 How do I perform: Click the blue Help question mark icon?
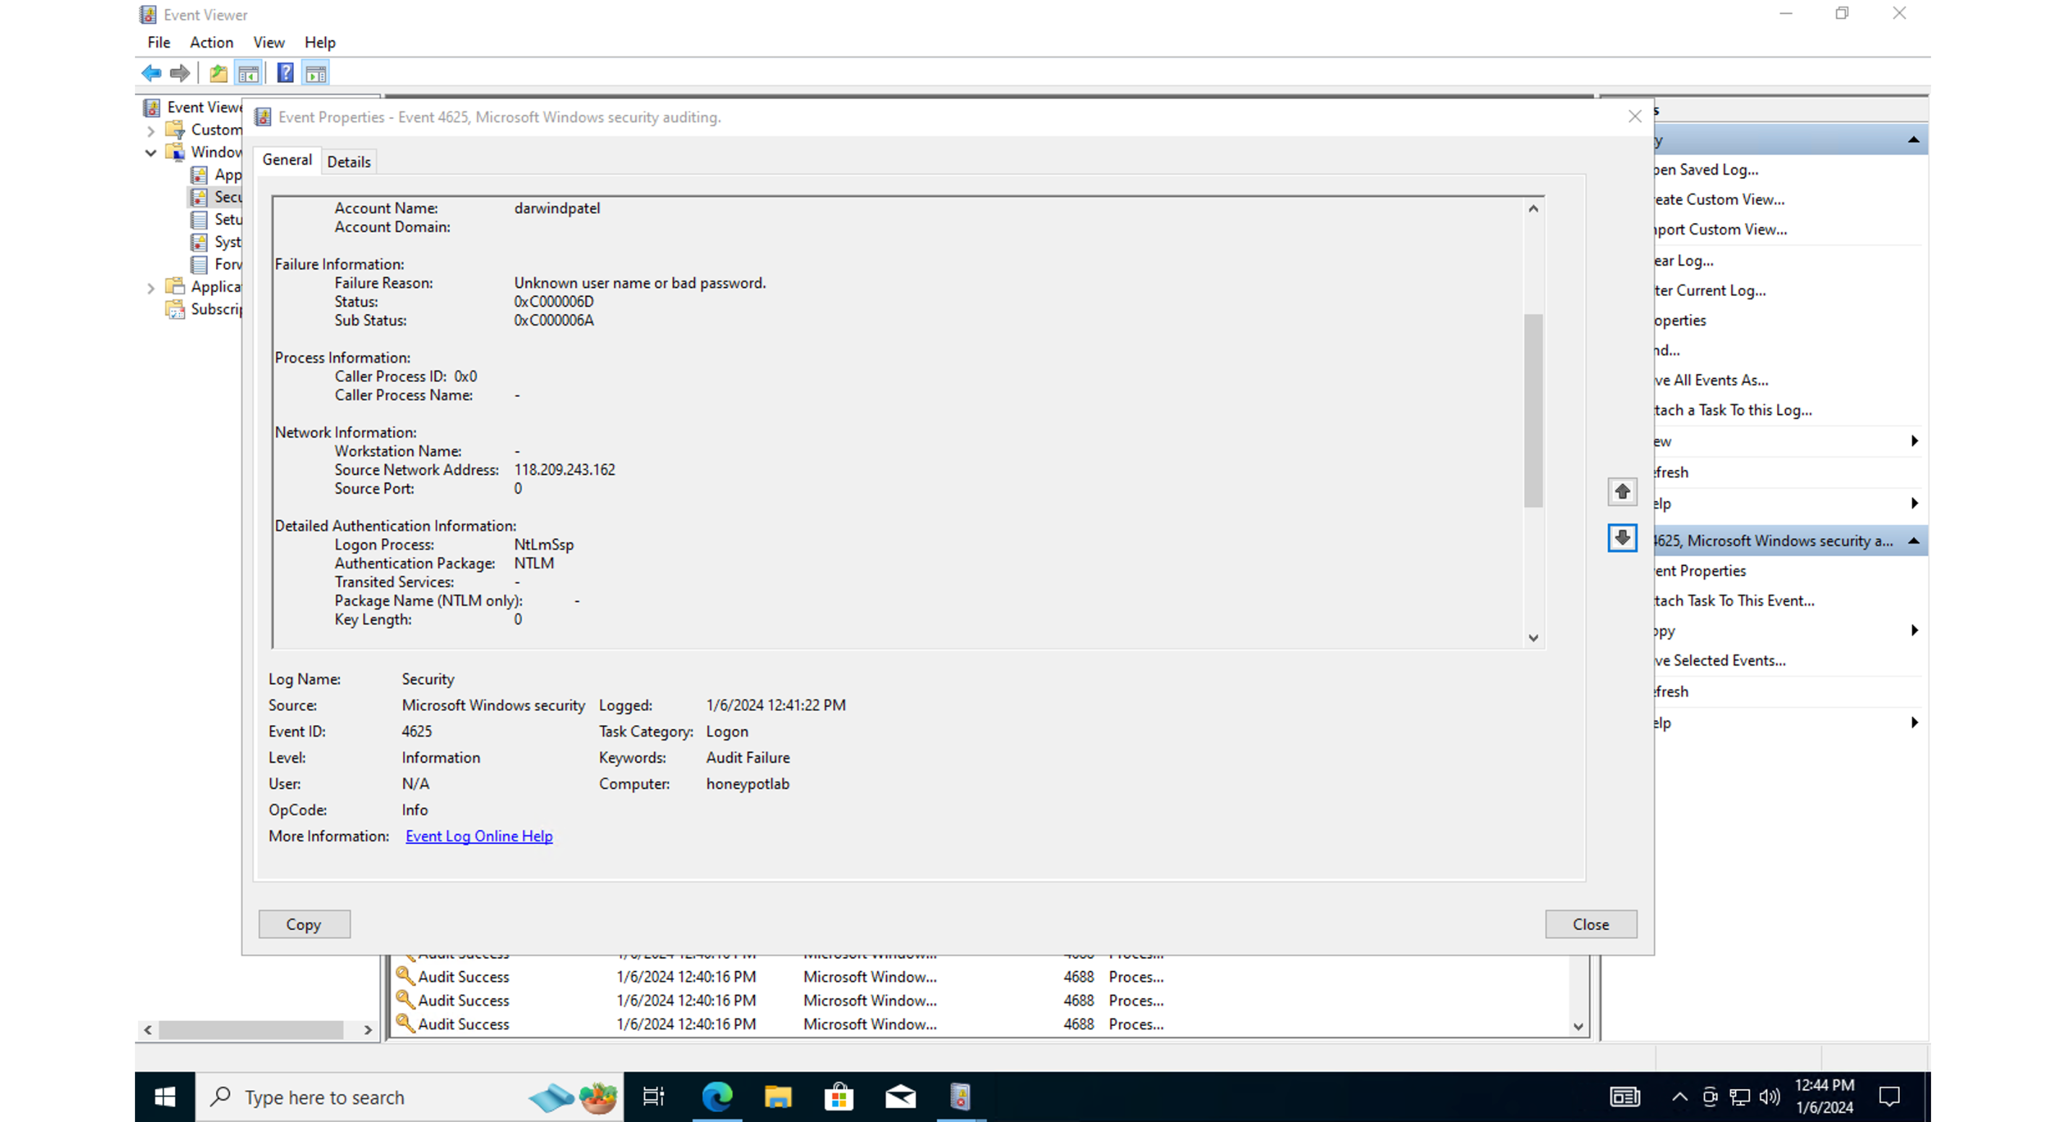285,73
